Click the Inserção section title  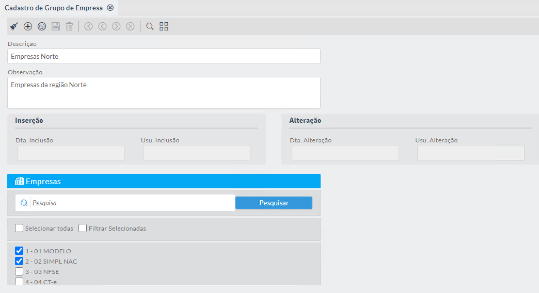click(29, 121)
